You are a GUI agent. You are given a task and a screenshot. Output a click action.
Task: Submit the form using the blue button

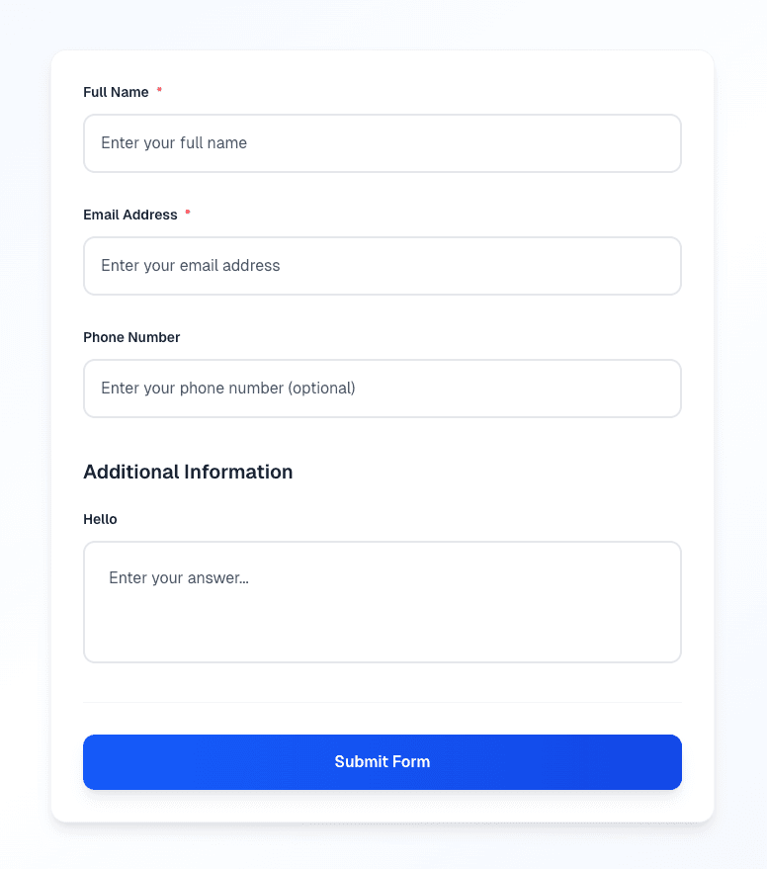click(x=383, y=761)
